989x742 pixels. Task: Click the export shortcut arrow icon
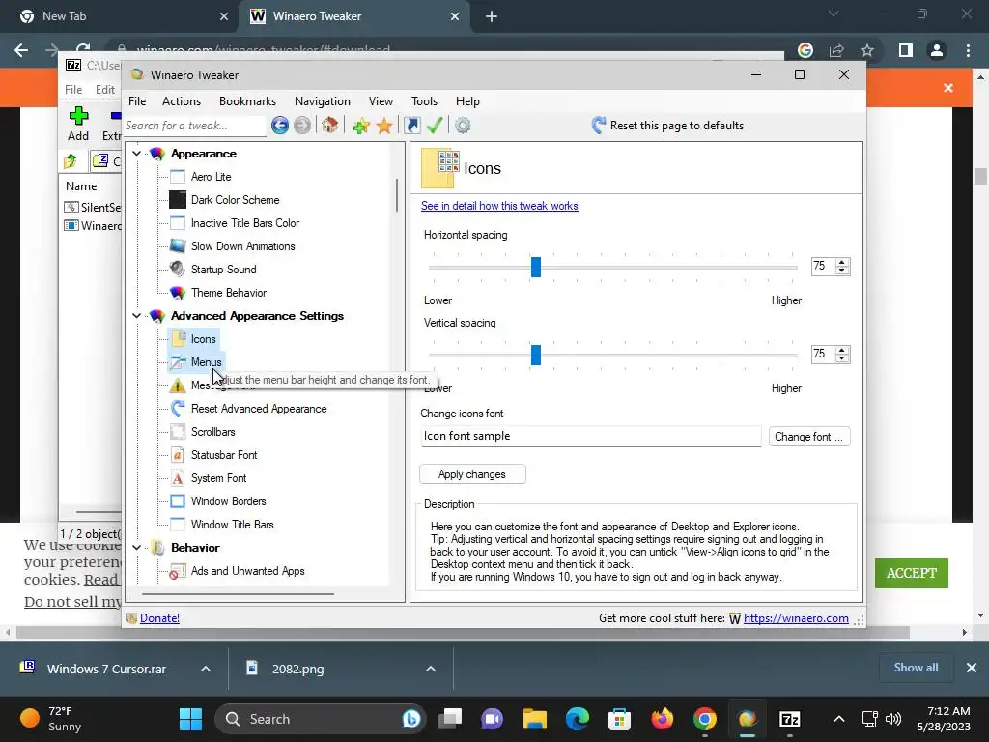click(412, 126)
